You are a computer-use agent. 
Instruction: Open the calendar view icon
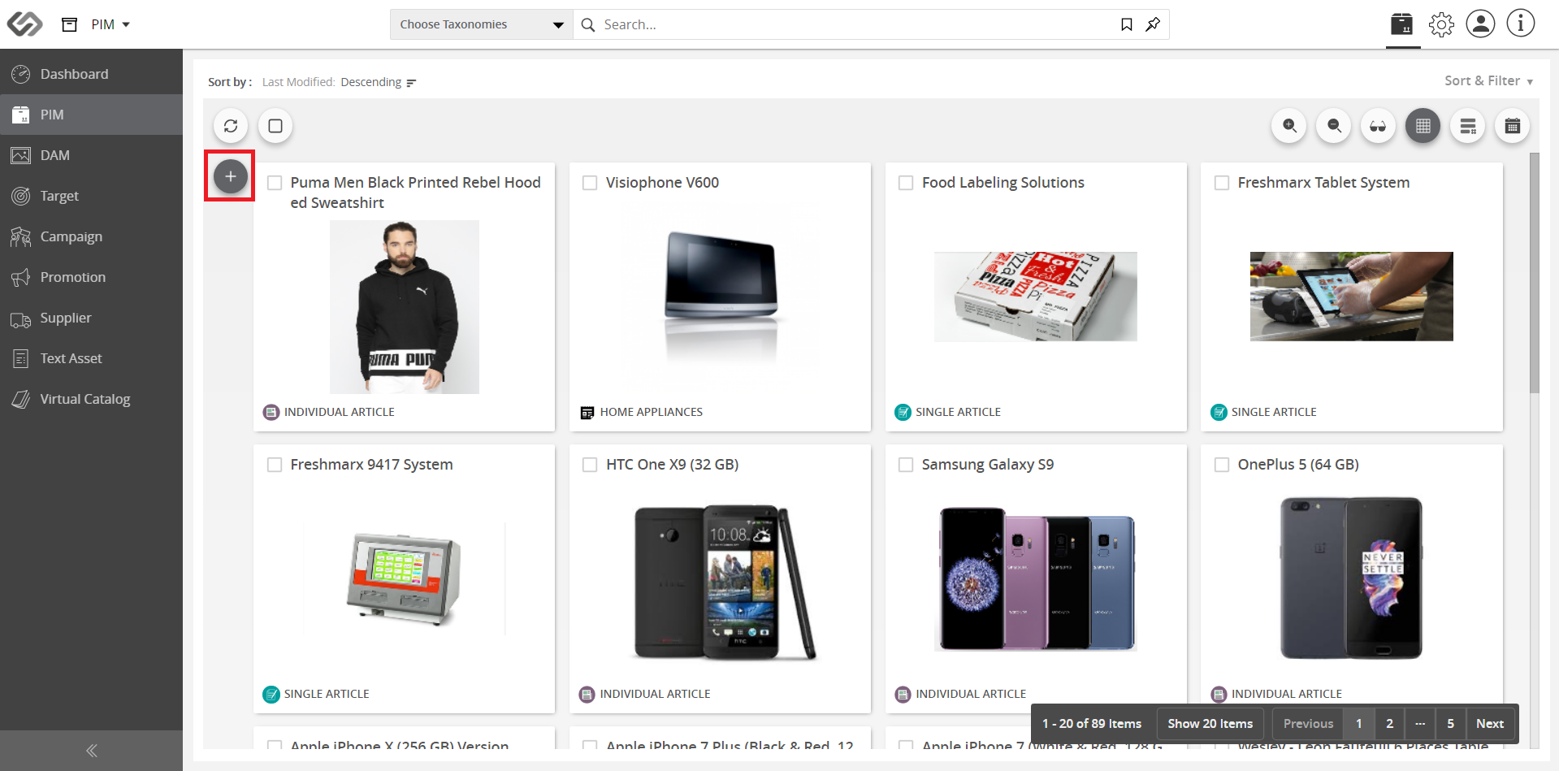[1513, 126]
